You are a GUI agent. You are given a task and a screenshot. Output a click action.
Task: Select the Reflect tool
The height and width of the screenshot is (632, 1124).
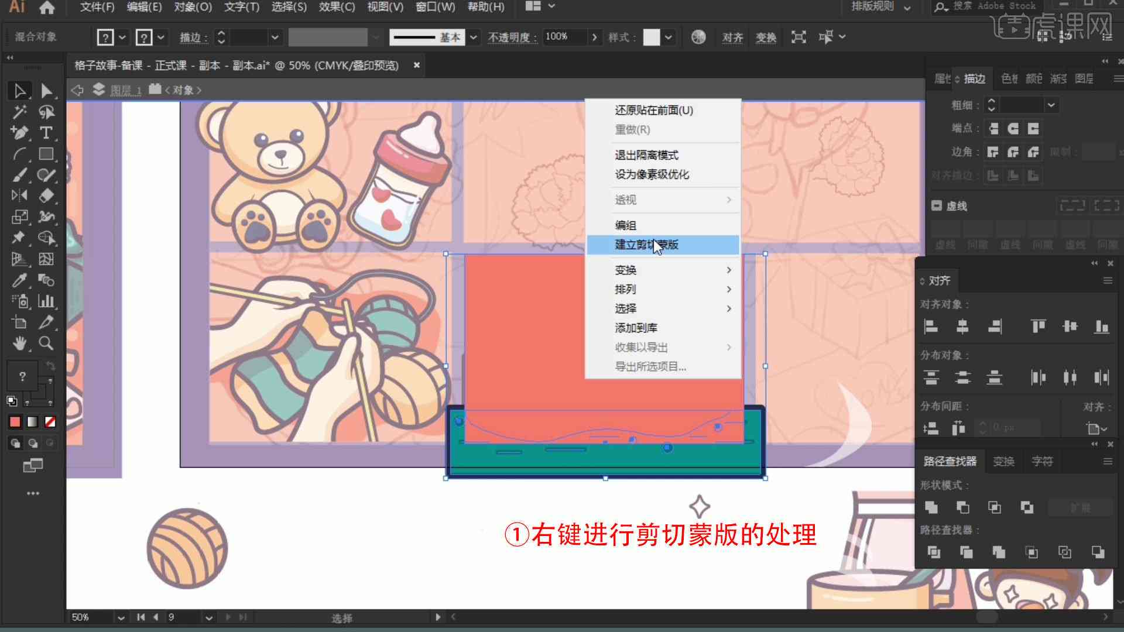coord(19,195)
